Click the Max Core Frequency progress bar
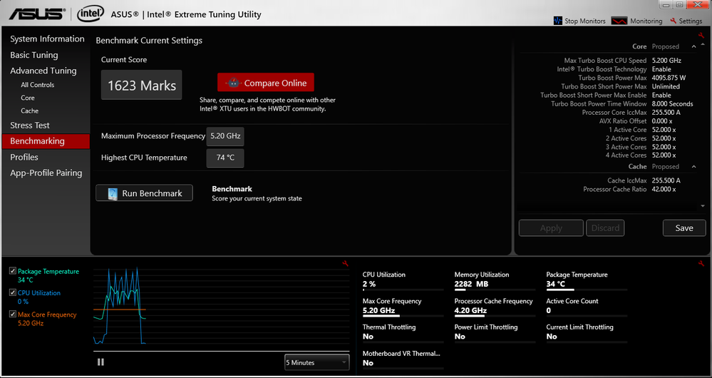This screenshot has height=378, width=712. (403, 316)
